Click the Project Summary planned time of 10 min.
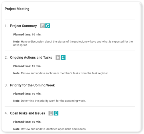The image size is (144, 134). 27,34
